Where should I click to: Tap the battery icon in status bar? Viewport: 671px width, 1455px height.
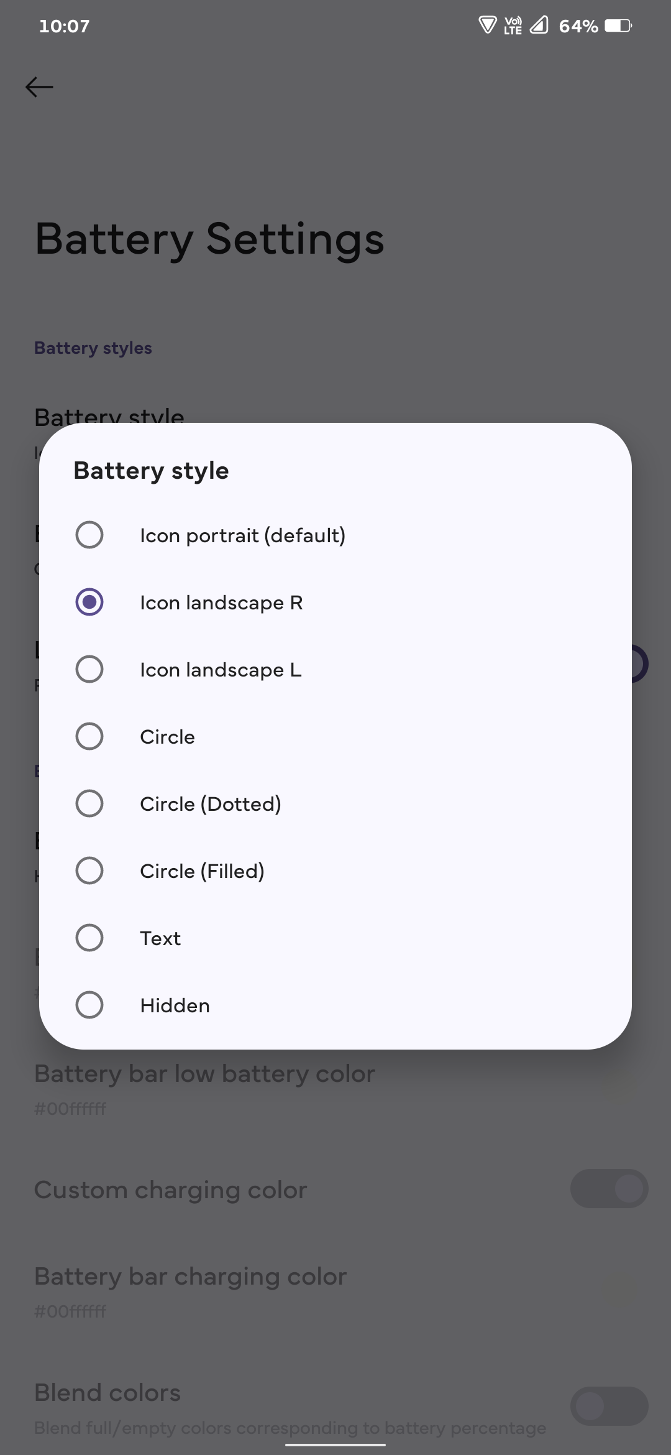tap(618, 25)
